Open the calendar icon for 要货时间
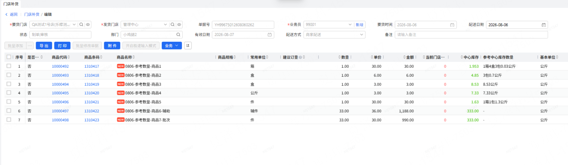This screenshot has width=568, height=165. tap(452, 25)
